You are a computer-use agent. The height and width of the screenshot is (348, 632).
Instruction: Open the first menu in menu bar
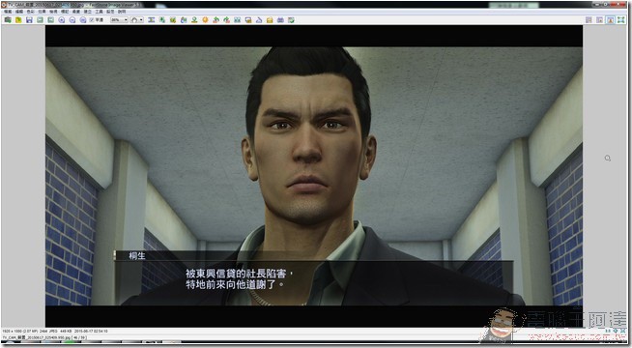pyautogui.click(x=8, y=12)
